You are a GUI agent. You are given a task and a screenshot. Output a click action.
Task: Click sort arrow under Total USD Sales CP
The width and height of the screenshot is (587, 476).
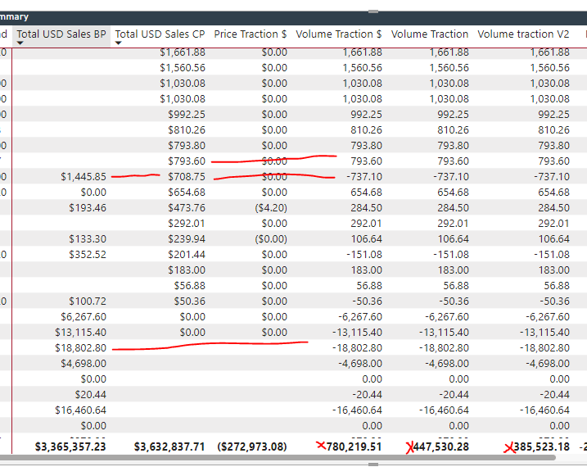[x=118, y=43]
